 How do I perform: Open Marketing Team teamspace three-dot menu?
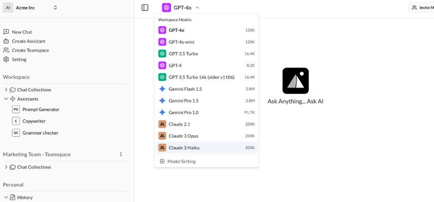click(x=120, y=154)
